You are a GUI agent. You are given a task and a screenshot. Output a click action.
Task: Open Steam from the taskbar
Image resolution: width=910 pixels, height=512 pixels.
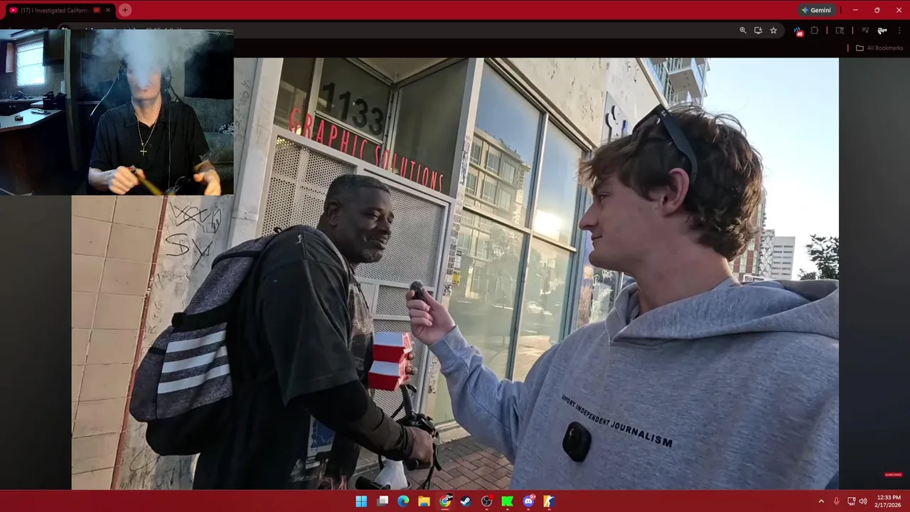pos(466,501)
